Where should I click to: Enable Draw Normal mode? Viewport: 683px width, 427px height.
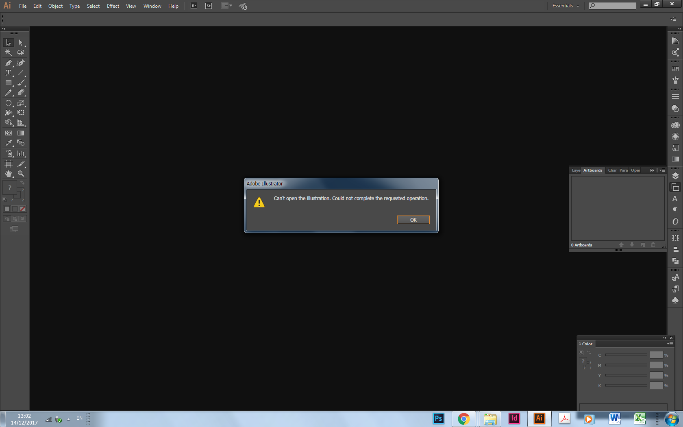coord(7,219)
